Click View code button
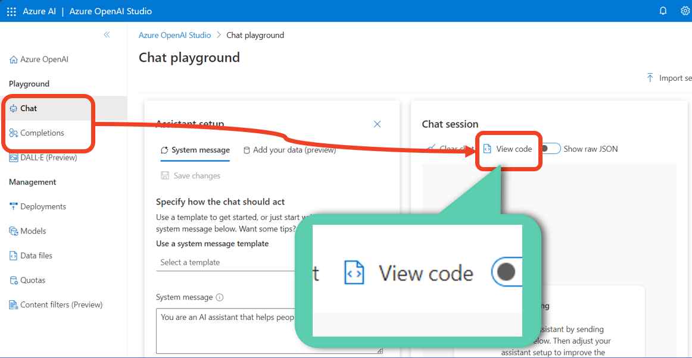The image size is (692, 358). click(x=508, y=149)
